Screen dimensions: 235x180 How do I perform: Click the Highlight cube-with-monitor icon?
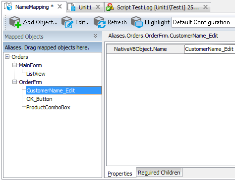tap(137, 22)
